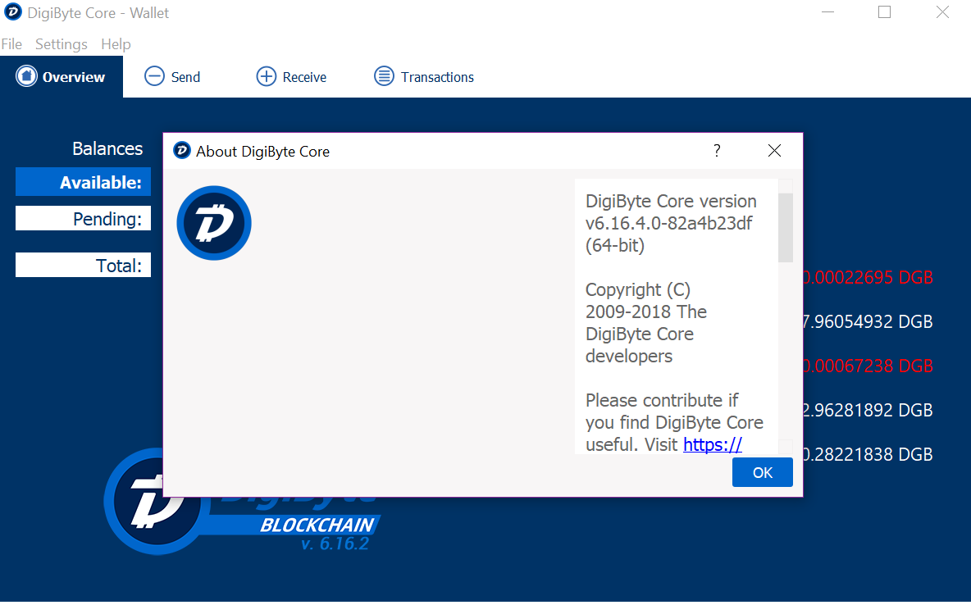The width and height of the screenshot is (971, 605).
Task: Open the Send tab using its minus icon
Action: [x=155, y=75]
